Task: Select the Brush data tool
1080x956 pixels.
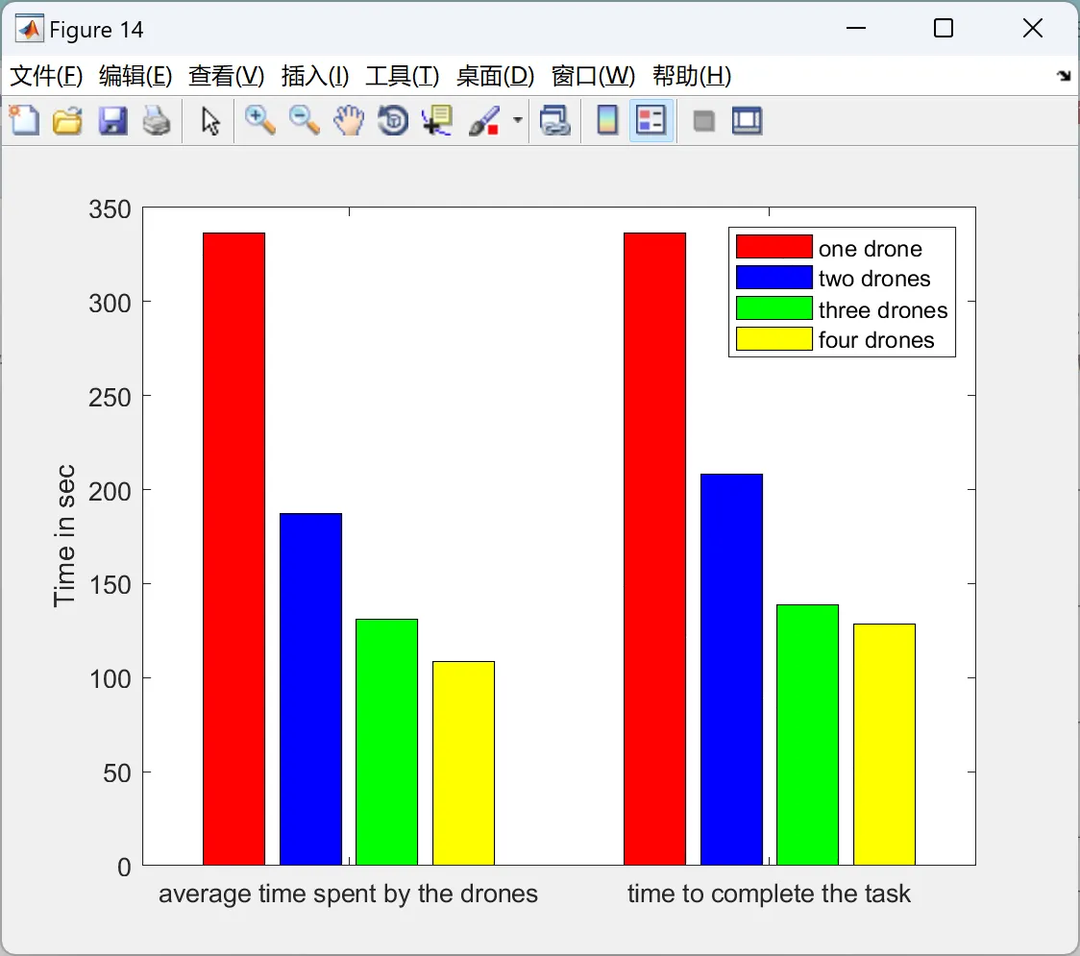Action: 484,120
